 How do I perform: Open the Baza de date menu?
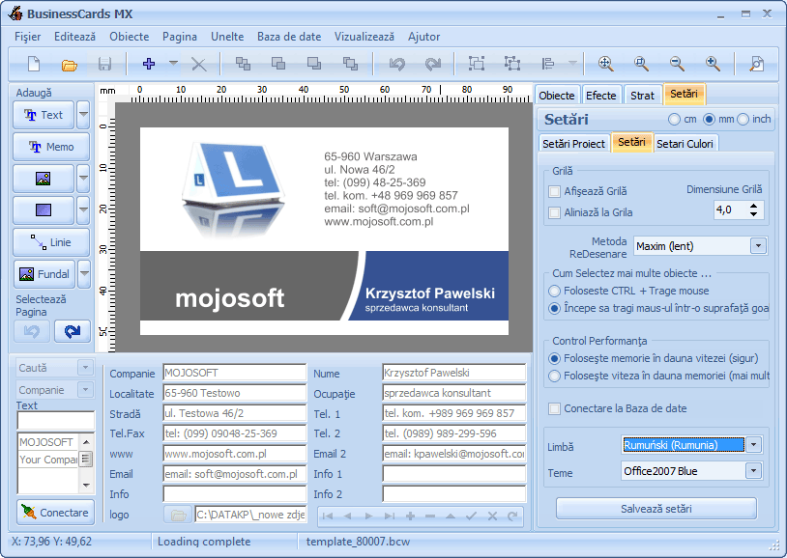[289, 37]
